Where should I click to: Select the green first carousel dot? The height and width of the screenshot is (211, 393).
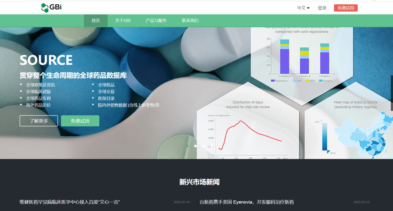pos(187,146)
